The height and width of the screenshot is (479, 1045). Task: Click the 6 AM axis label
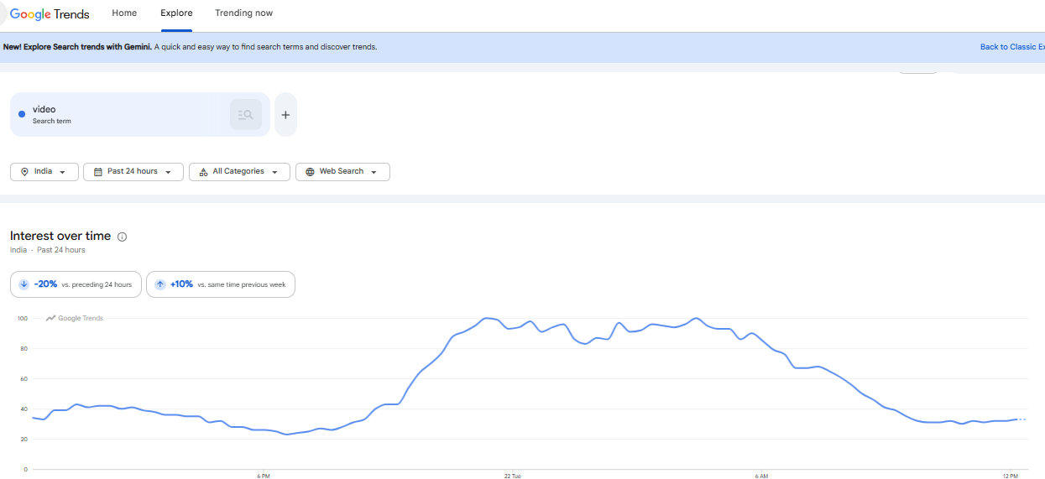[x=761, y=476]
